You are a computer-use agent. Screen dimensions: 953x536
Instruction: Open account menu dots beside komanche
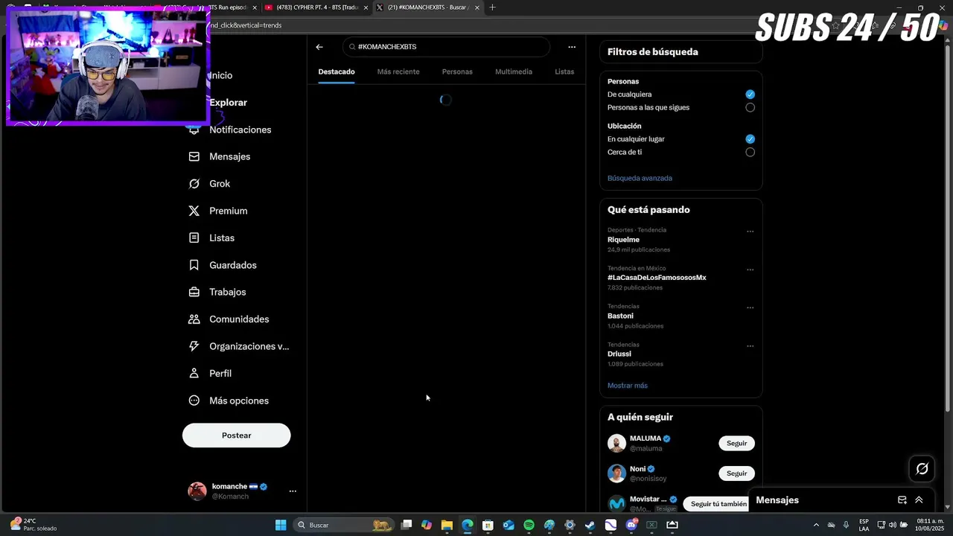pyautogui.click(x=293, y=491)
